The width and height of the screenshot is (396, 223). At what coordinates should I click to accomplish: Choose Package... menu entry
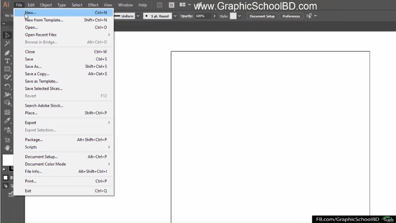(x=63, y=140)
